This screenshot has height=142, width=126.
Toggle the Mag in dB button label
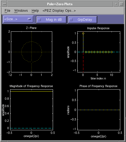pos(54,20)
